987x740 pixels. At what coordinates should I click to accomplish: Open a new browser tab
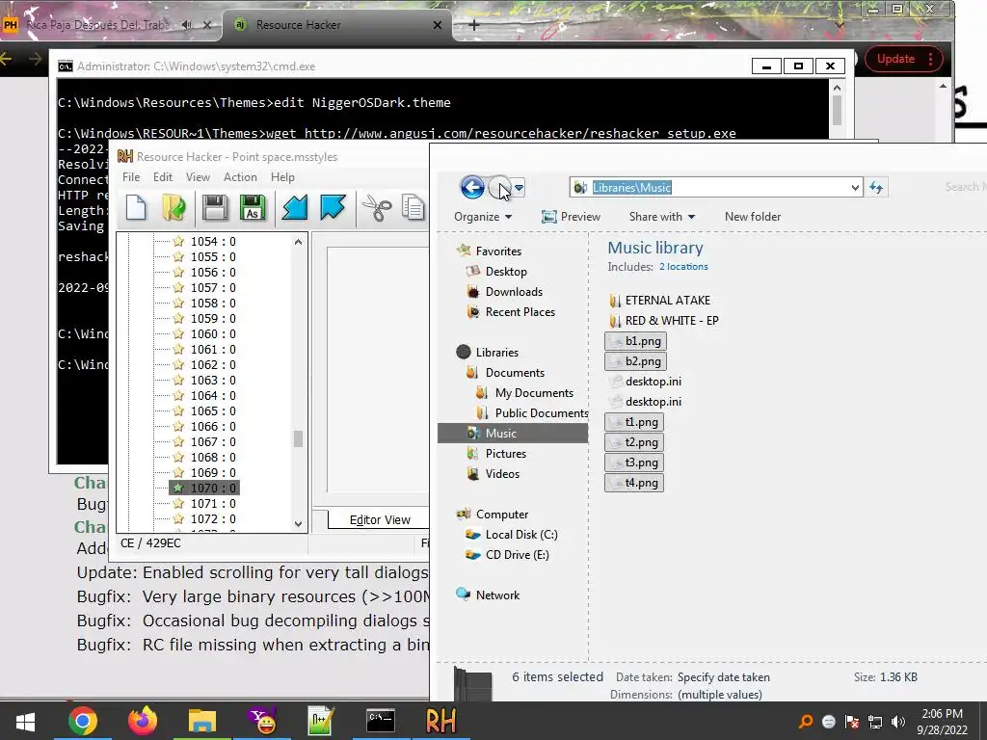[x=474, y=25]
